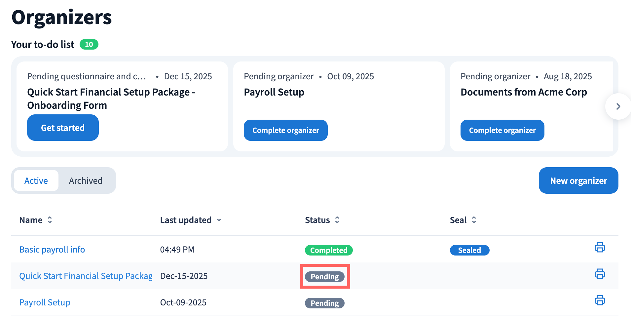631x316 pixels.
Task: Click Quick Start Financial Setup Package card title
Action: pyautogui.click(x=111, y=99)
